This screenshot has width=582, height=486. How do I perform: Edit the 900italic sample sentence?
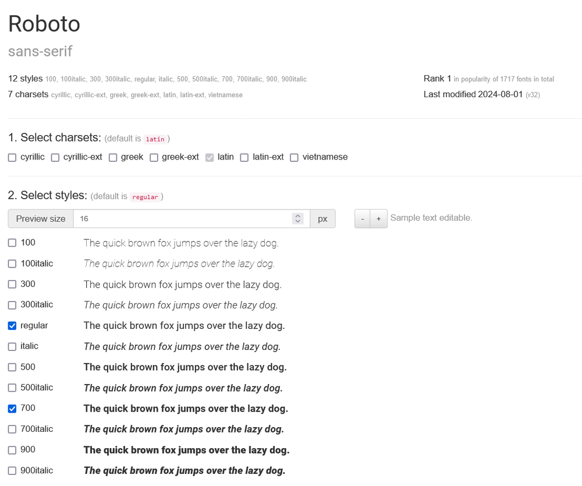point(184,470)
